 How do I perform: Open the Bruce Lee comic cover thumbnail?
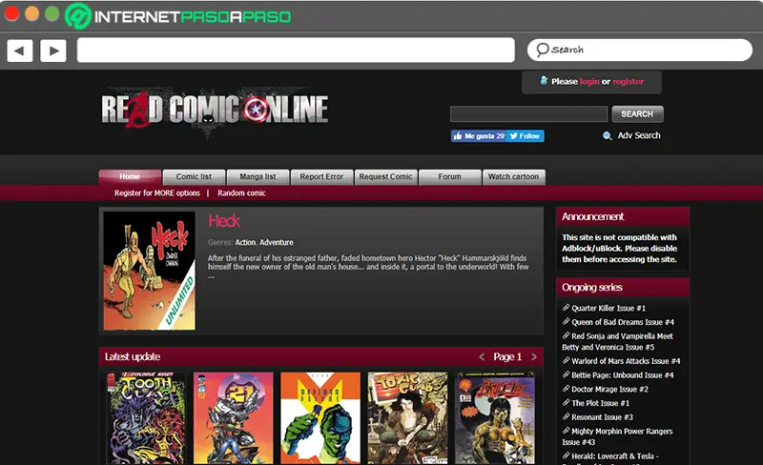(495, 418)
